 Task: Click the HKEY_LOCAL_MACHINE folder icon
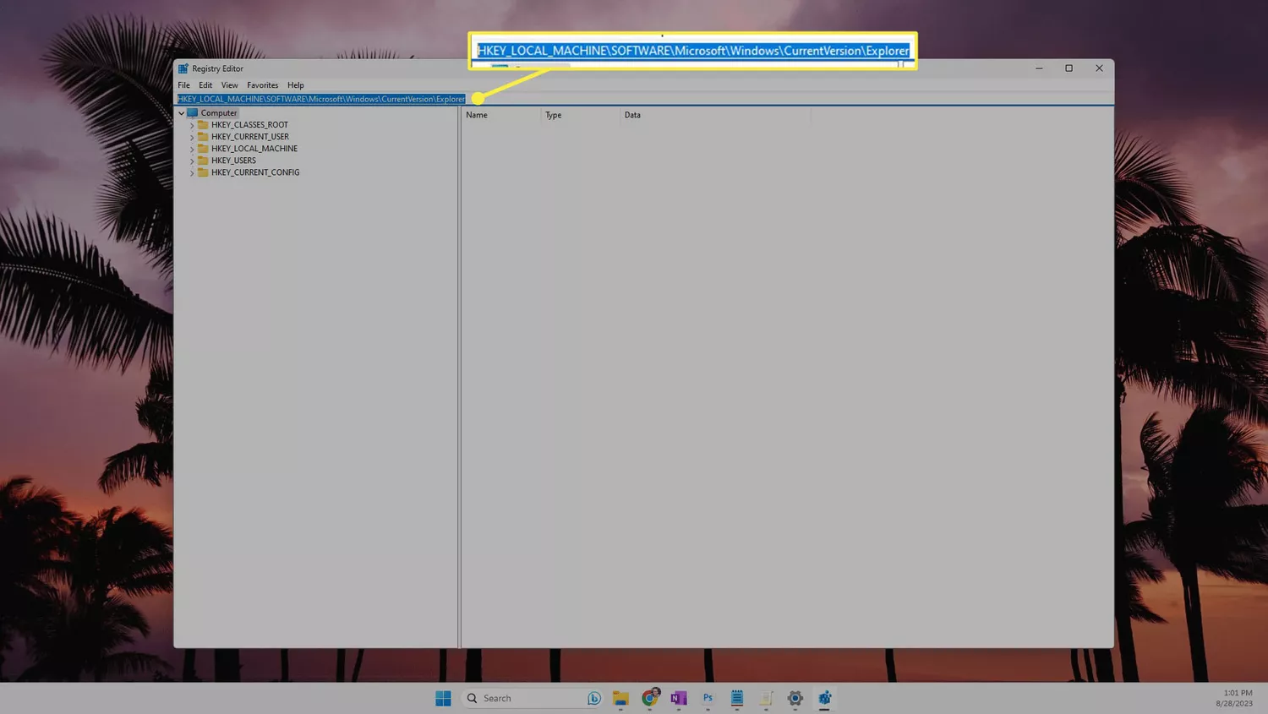pos(203,149)
